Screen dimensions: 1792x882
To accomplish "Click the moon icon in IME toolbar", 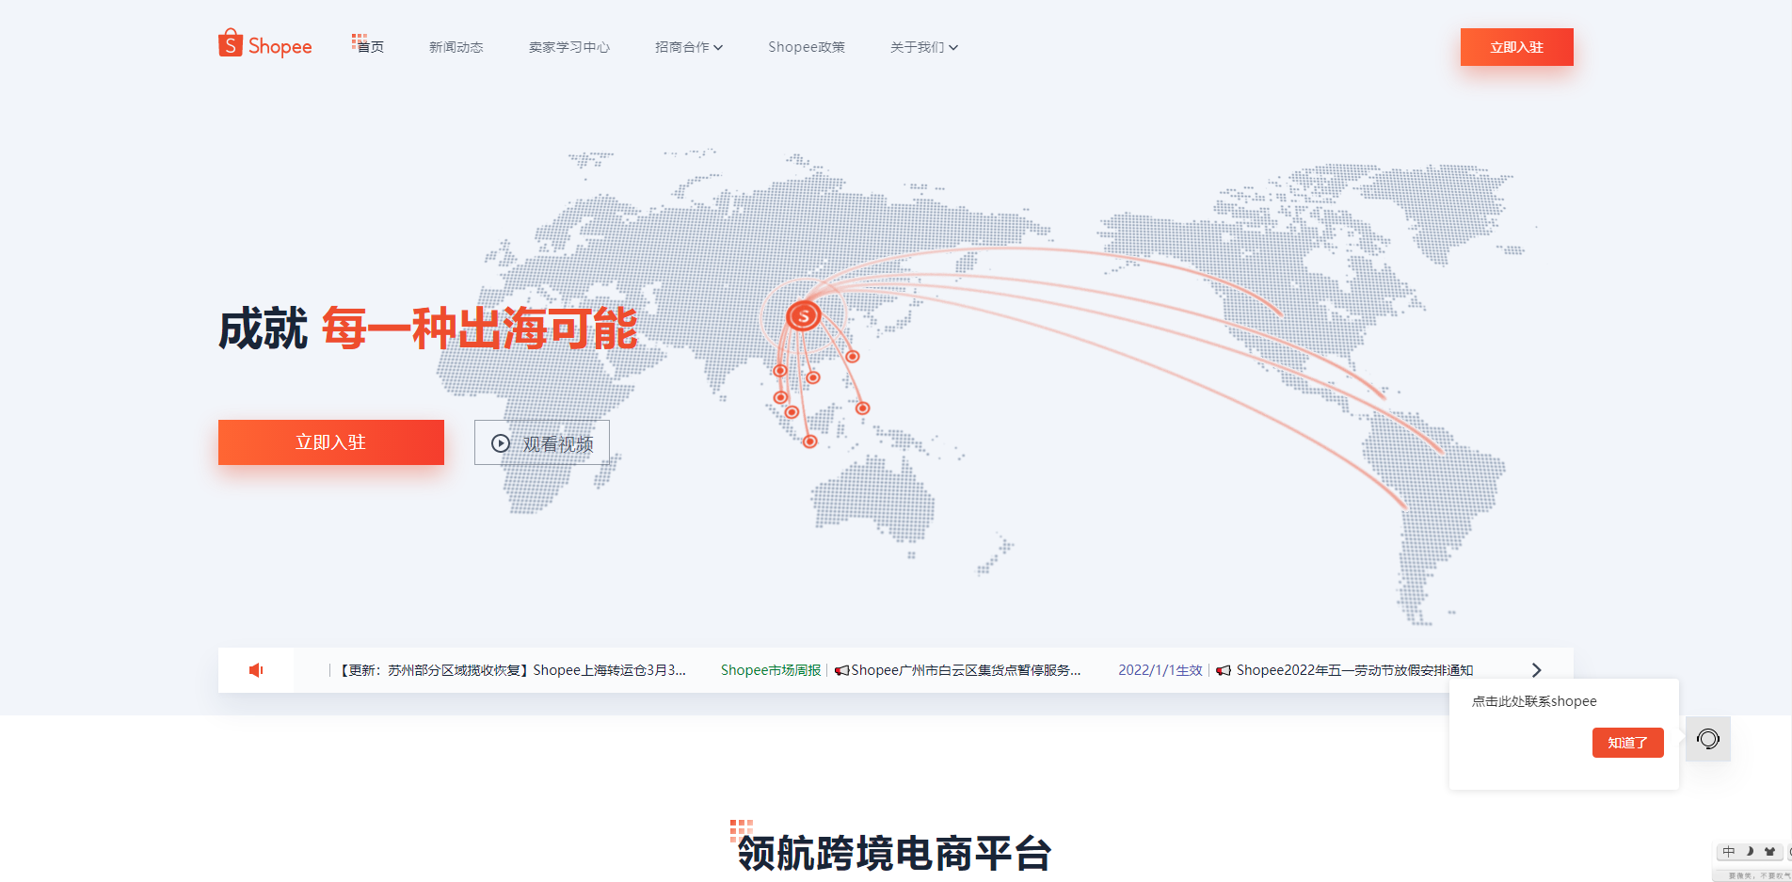I will 1750,852.
